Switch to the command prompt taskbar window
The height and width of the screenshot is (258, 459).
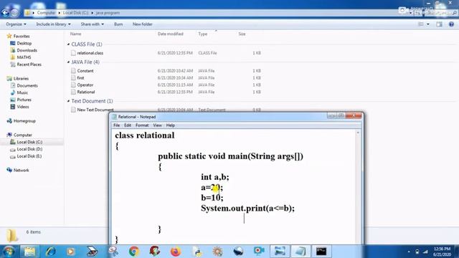(x=321, y=252)
